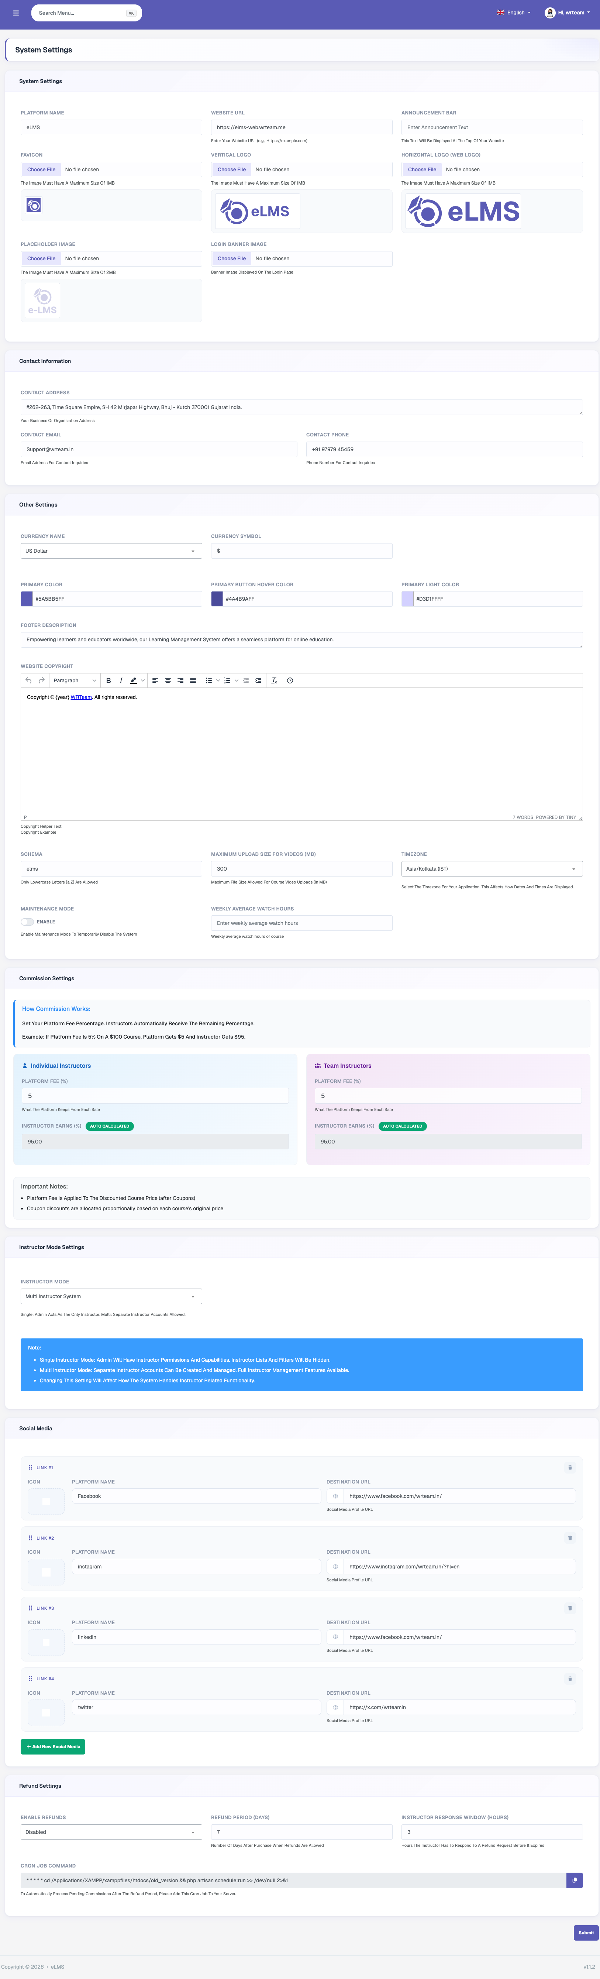Align text right in copyright editor
The width and height of the screenshot is (600, 1979).
point(180,681)
